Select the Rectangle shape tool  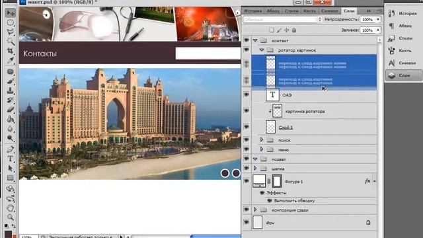[11, 178]
